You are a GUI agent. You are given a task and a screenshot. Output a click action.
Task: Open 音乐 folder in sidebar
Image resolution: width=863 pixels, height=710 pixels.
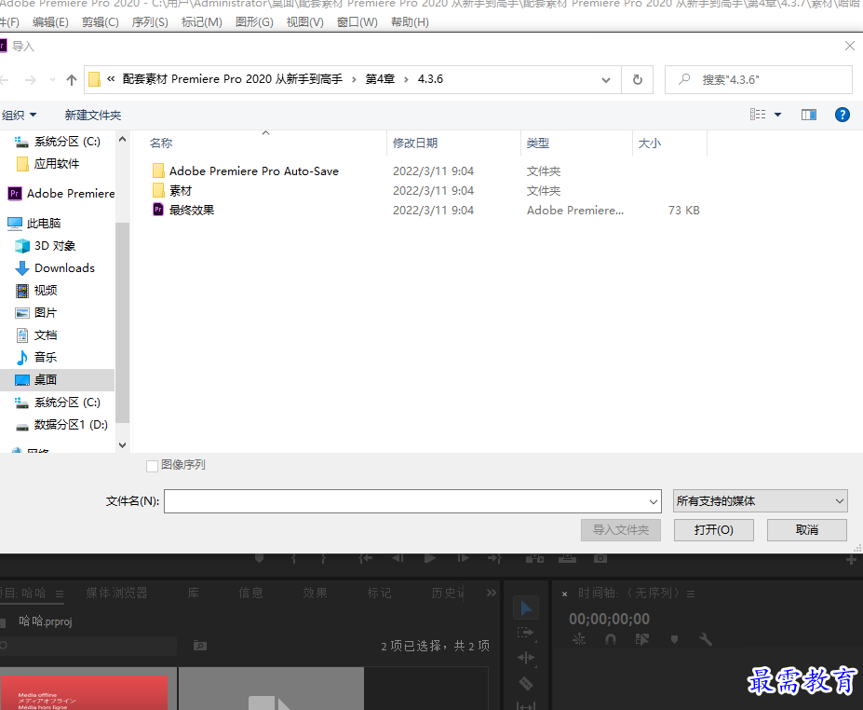[36, 358]
